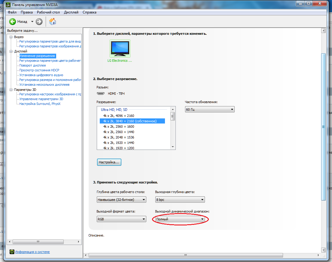Screen dimensions: 332x262
Task: Open the Правка menu
Action: coord(27,12)
